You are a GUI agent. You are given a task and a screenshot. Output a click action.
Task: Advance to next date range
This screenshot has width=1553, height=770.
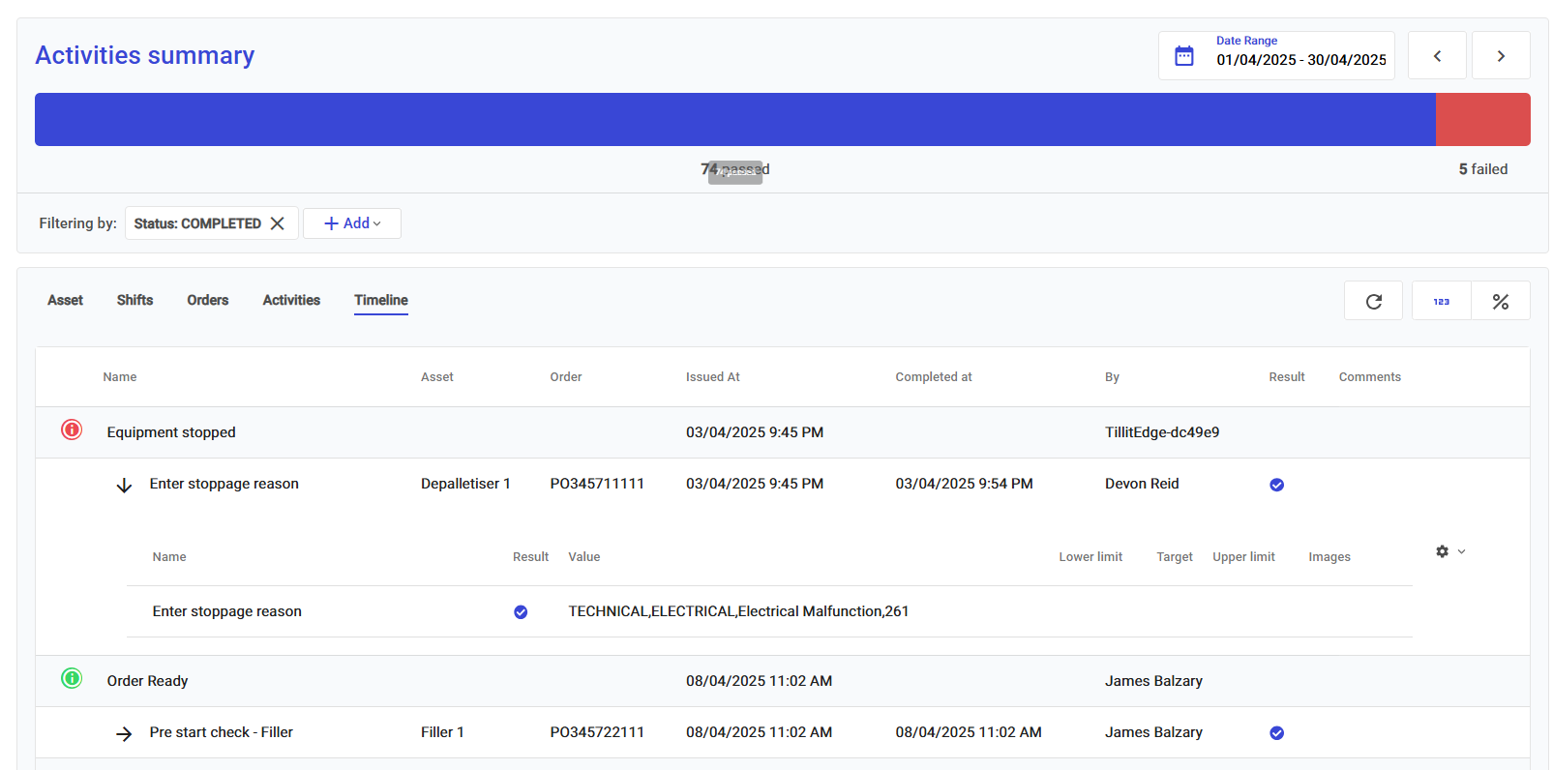point(1500,56)
